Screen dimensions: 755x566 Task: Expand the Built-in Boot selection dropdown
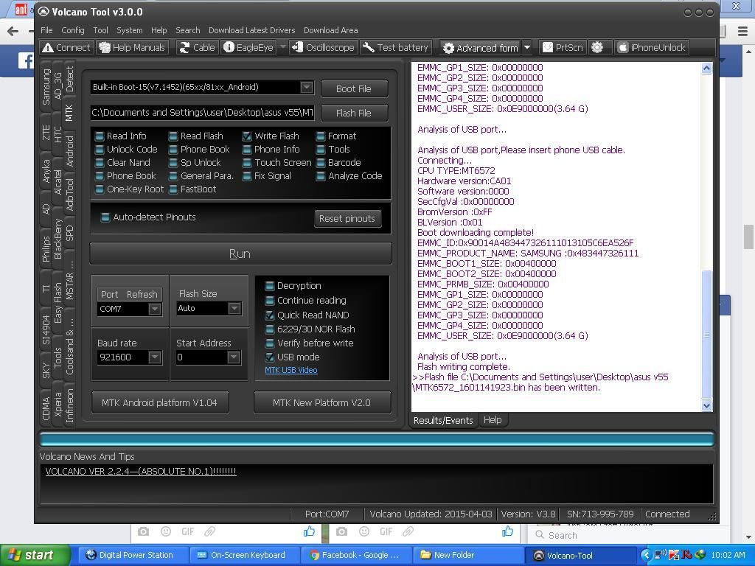pyautogui.click(x=307, y=87)
